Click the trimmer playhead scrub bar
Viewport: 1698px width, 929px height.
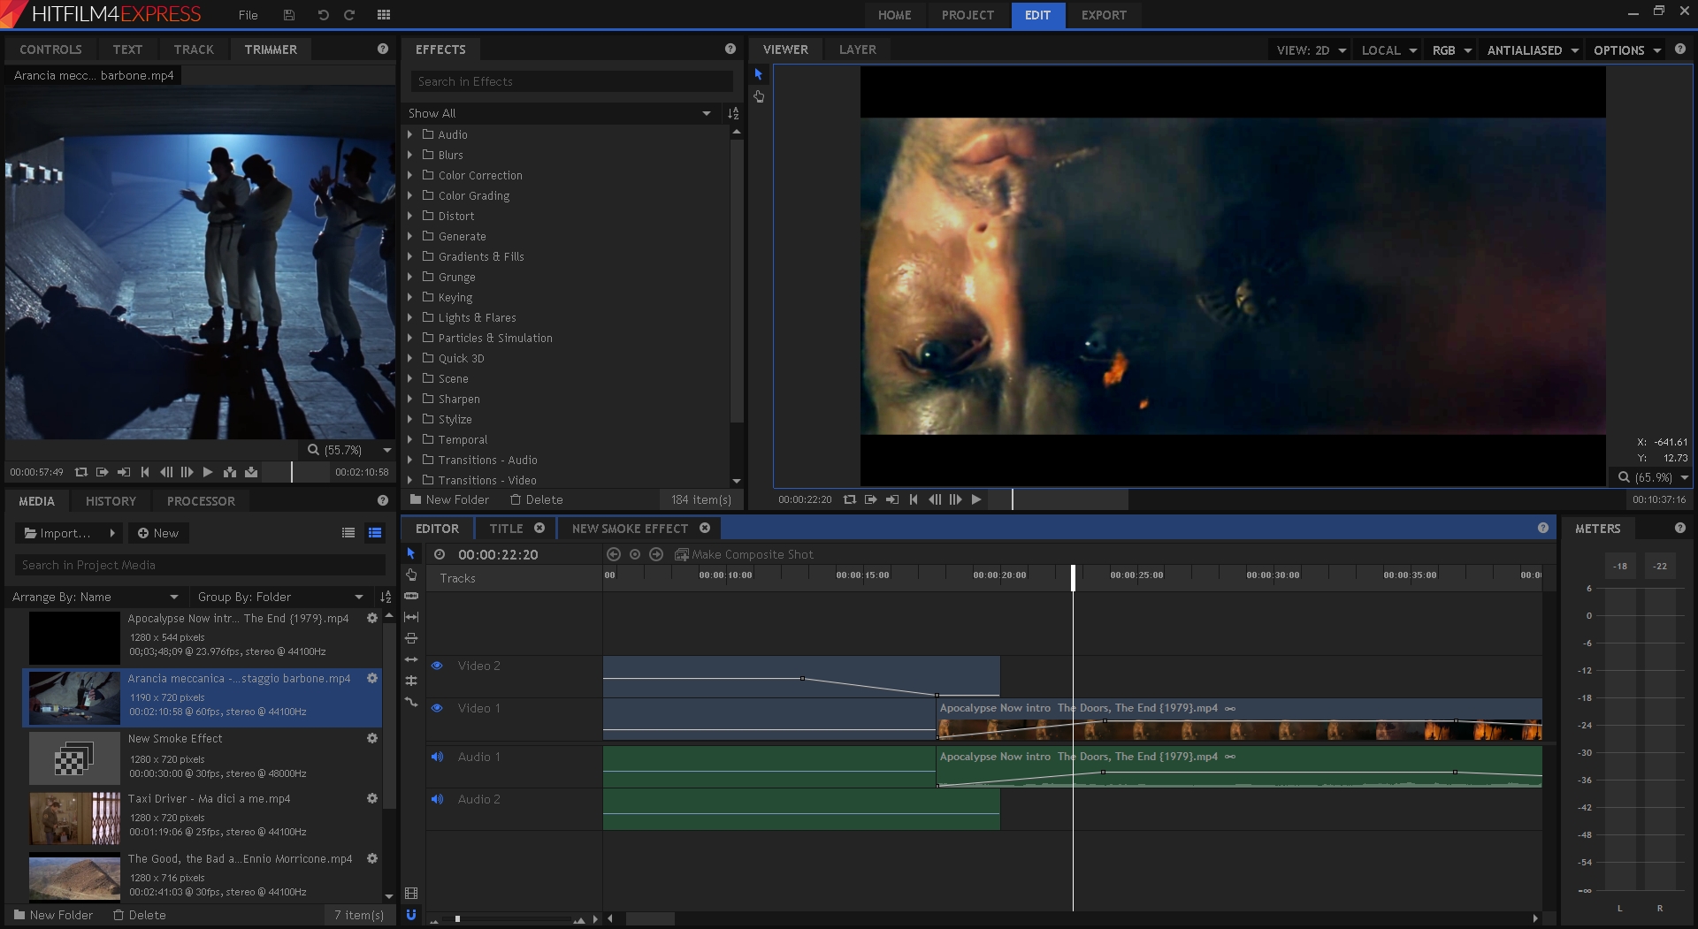pyautogui.click(x=295, y=472)
